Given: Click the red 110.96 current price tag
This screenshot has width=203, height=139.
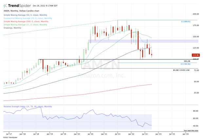Looking at the screenshot, I should [x=195, y=55].
